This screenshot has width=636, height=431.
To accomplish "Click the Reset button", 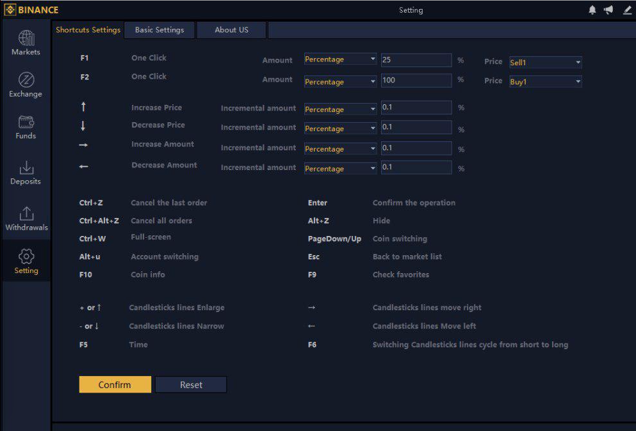I will click(191, 384).
